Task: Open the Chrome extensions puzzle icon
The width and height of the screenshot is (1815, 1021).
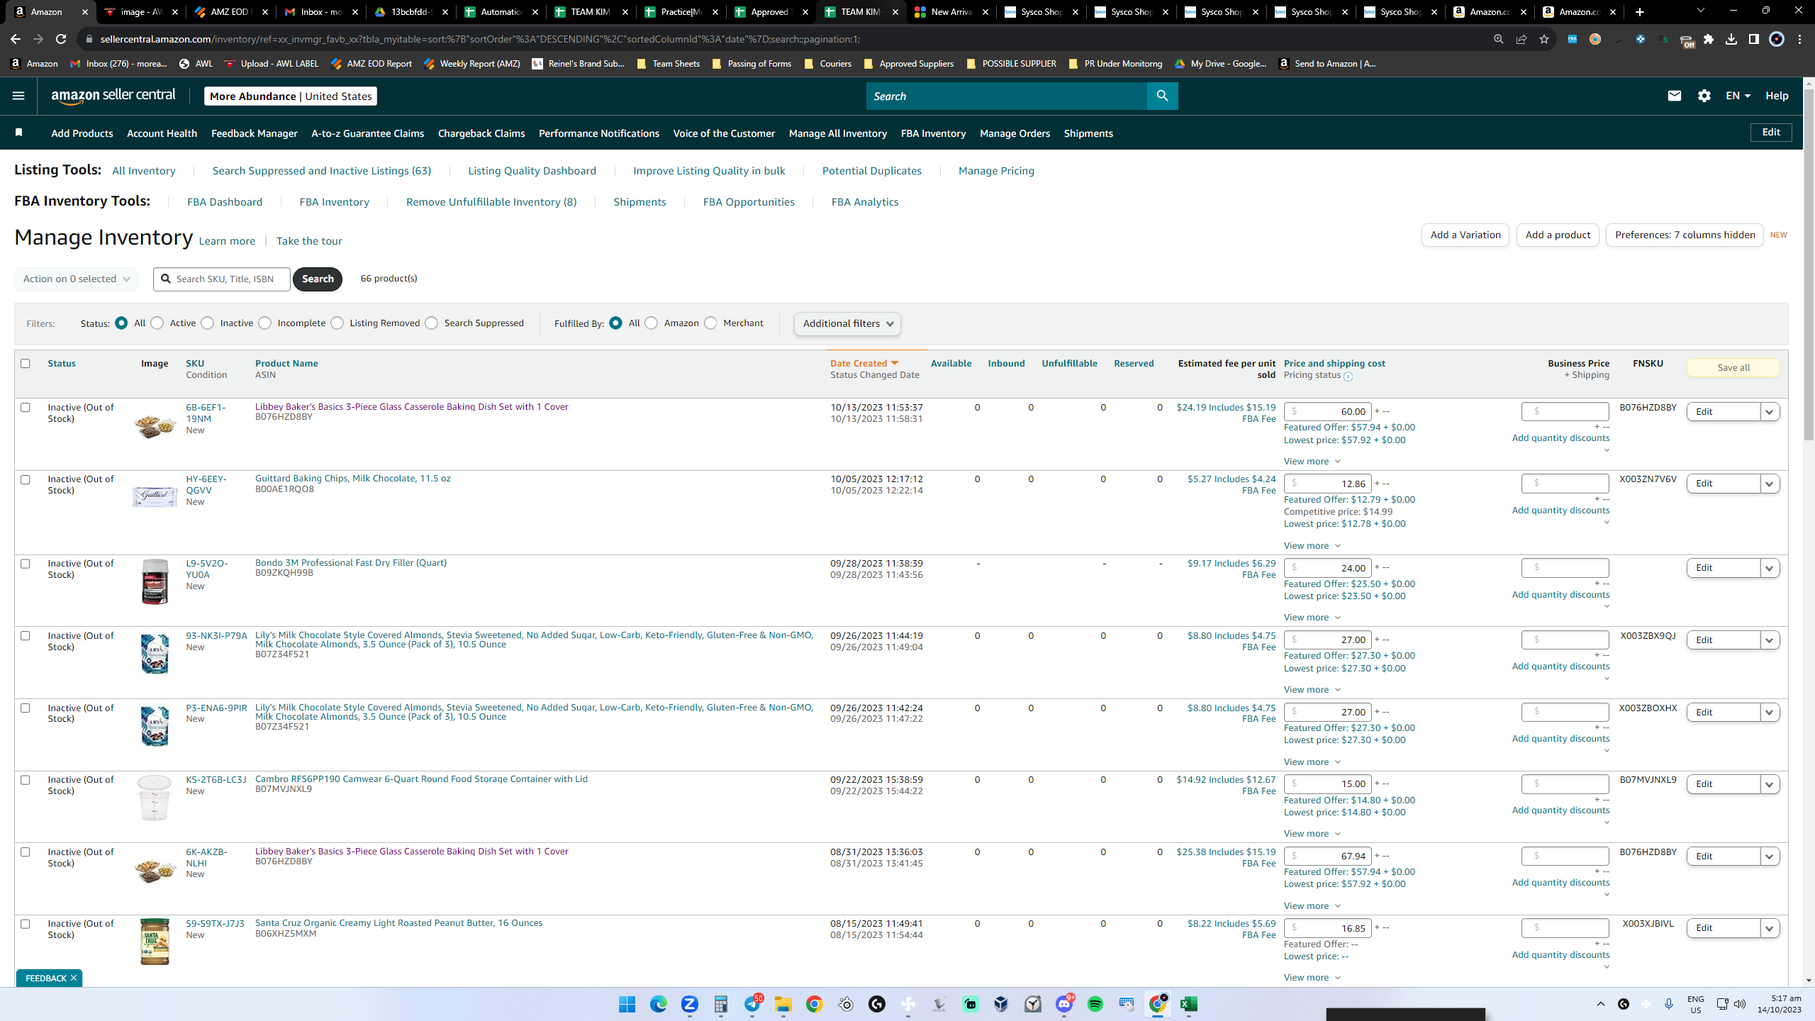Action: (1709, 39)
